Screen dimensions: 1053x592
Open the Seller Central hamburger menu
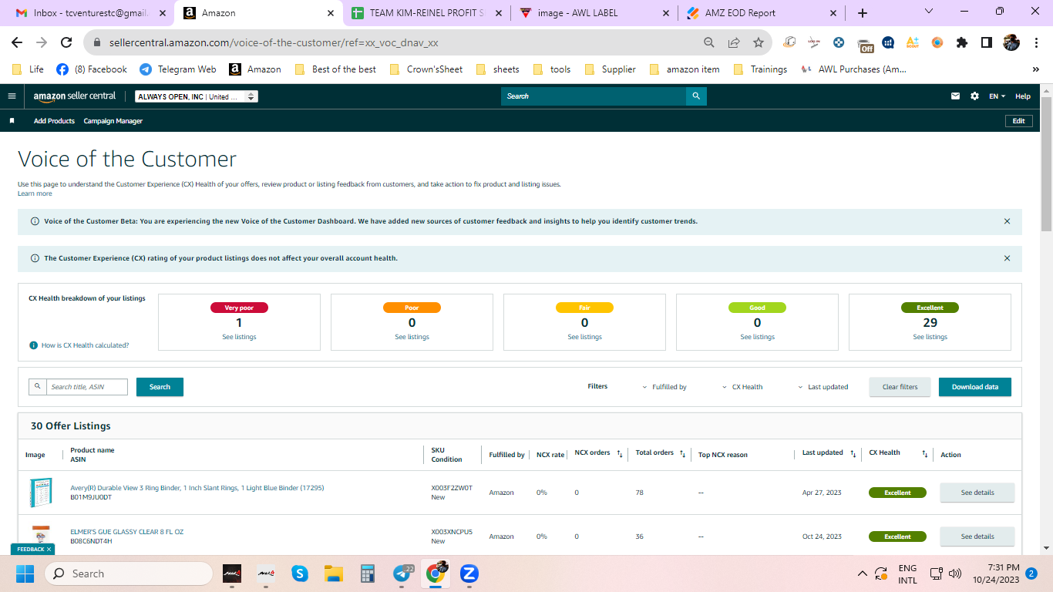point(12,96)
